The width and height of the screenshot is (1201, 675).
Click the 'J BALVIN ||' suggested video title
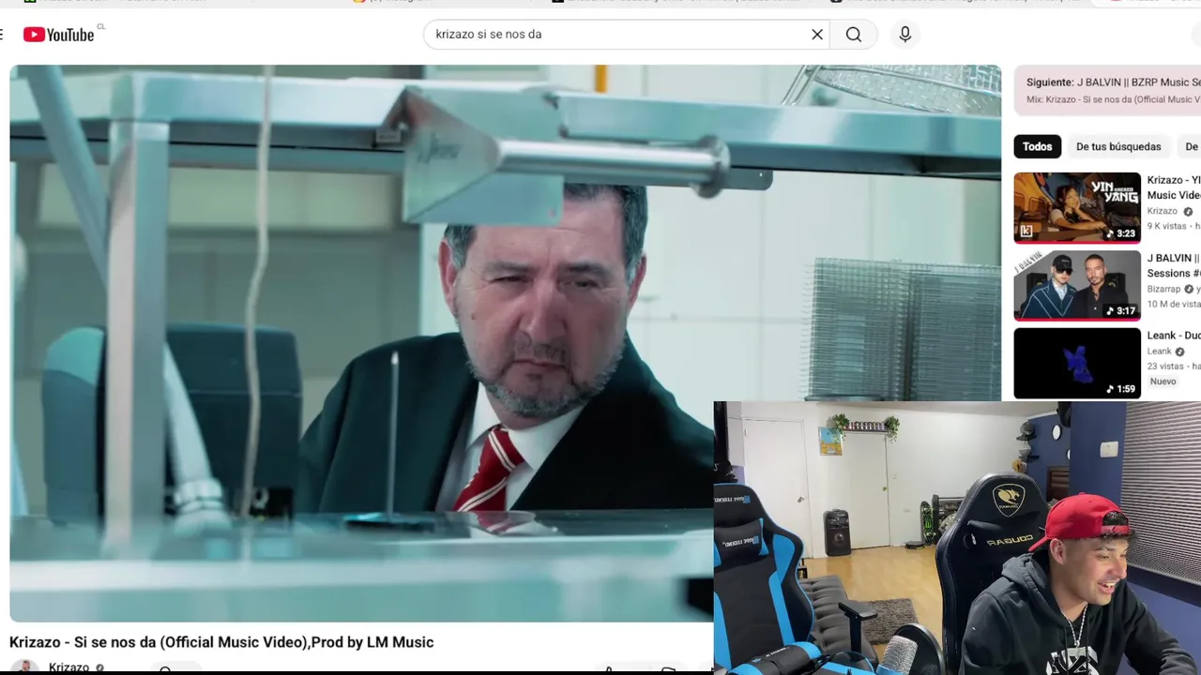coord(1174,265)
